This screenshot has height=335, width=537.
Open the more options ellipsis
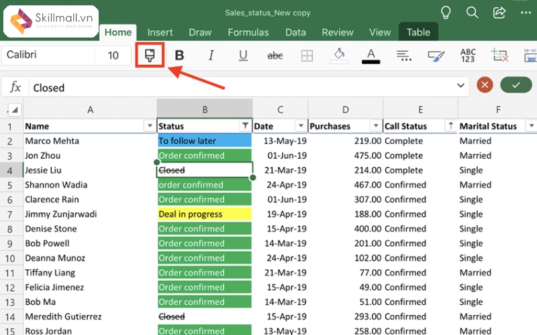pyautogui.click(x=526, y=13)
